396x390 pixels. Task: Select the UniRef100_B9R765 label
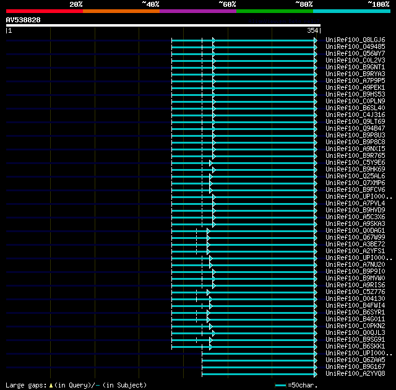tap(355, 155)
